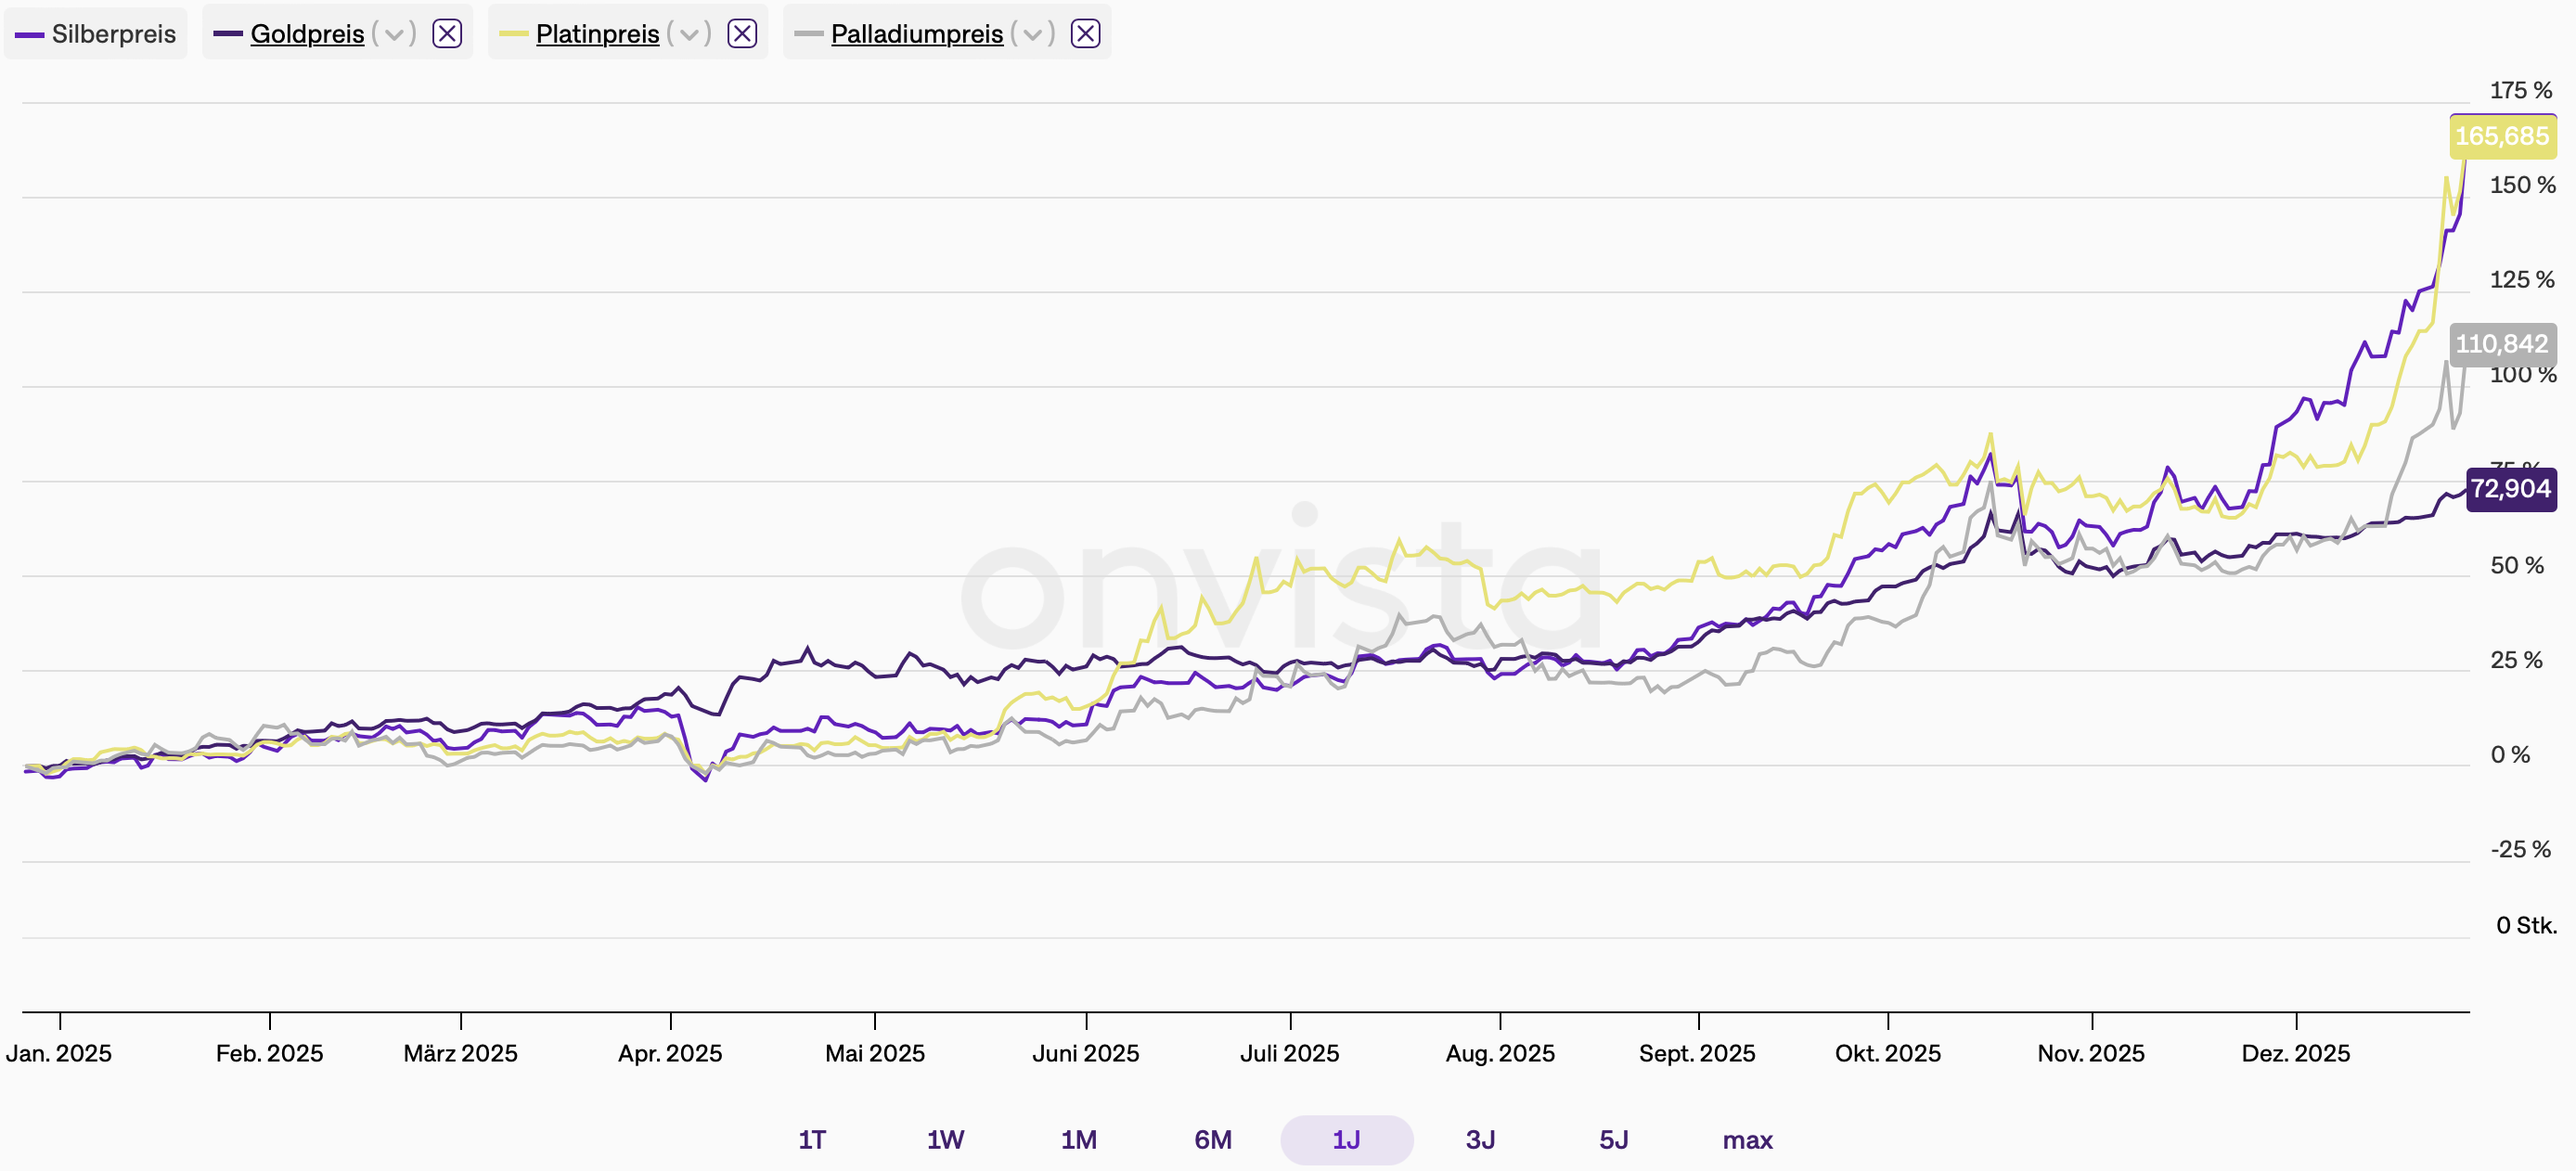Remove Goldpreis from the chart comparison

[x=447, y=34]
